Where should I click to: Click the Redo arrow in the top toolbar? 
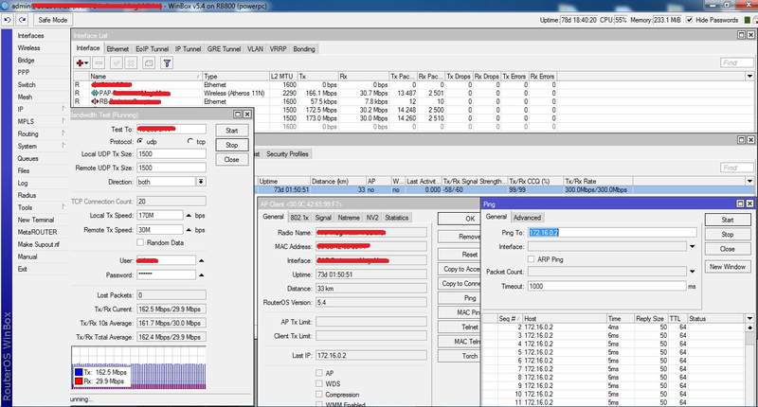click(22, 19)
